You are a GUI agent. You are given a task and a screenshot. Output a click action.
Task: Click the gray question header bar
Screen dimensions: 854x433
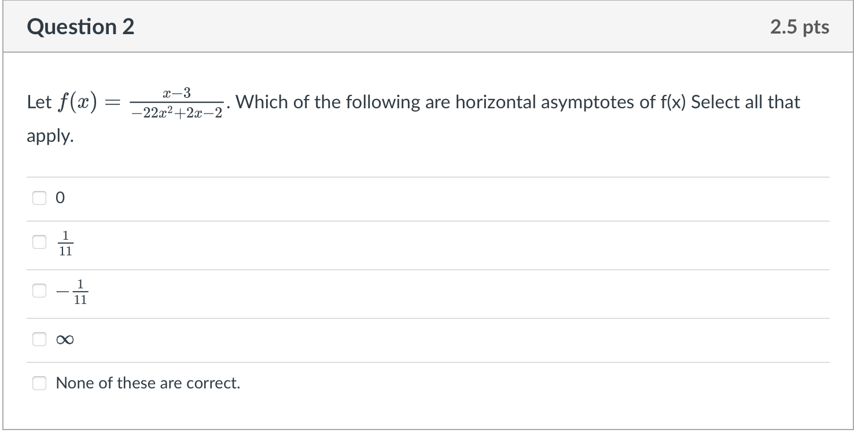427,27
